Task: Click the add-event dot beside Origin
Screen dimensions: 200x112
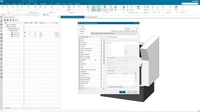Action: pos(101,85)
